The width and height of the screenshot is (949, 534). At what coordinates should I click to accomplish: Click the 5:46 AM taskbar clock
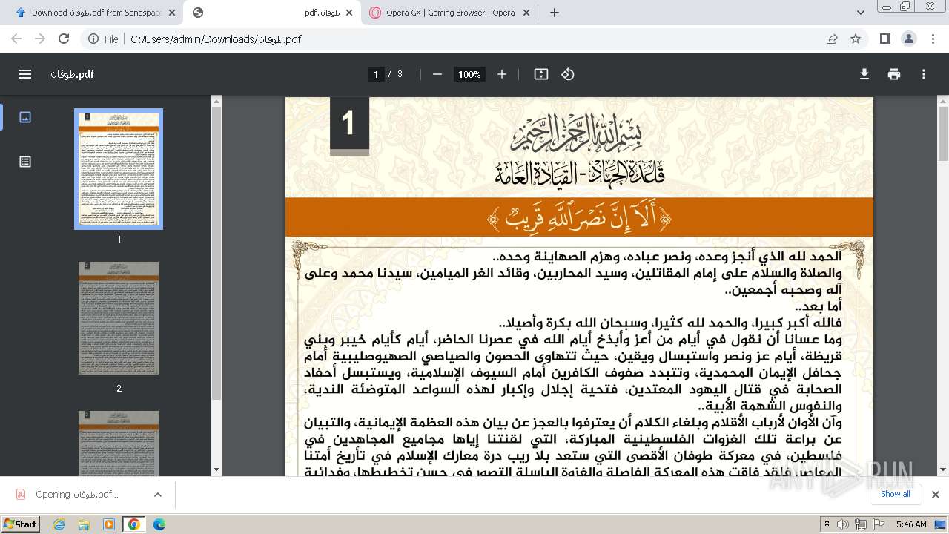911,524
